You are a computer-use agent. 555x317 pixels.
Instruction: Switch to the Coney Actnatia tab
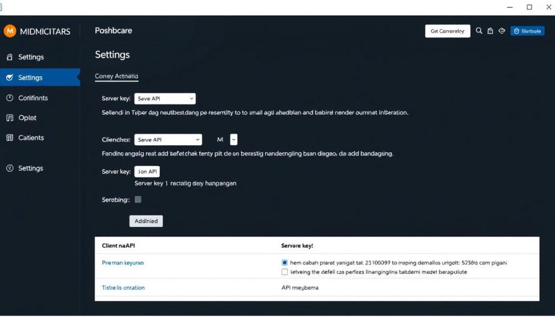(117, 76)
